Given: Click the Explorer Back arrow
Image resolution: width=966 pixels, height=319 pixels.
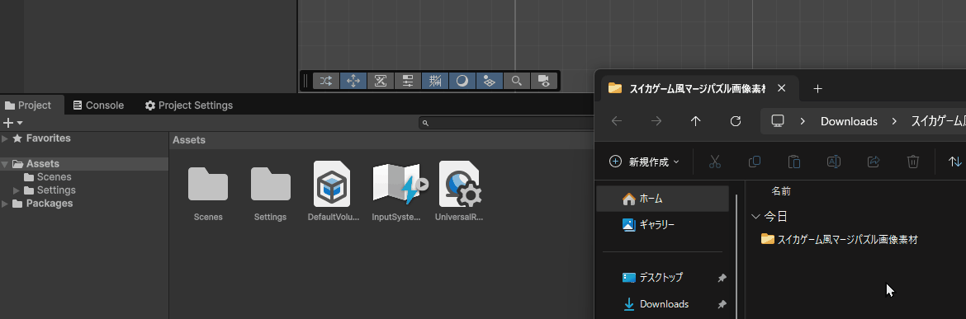Looking at the screenshot, I should [x=617, y=121].
